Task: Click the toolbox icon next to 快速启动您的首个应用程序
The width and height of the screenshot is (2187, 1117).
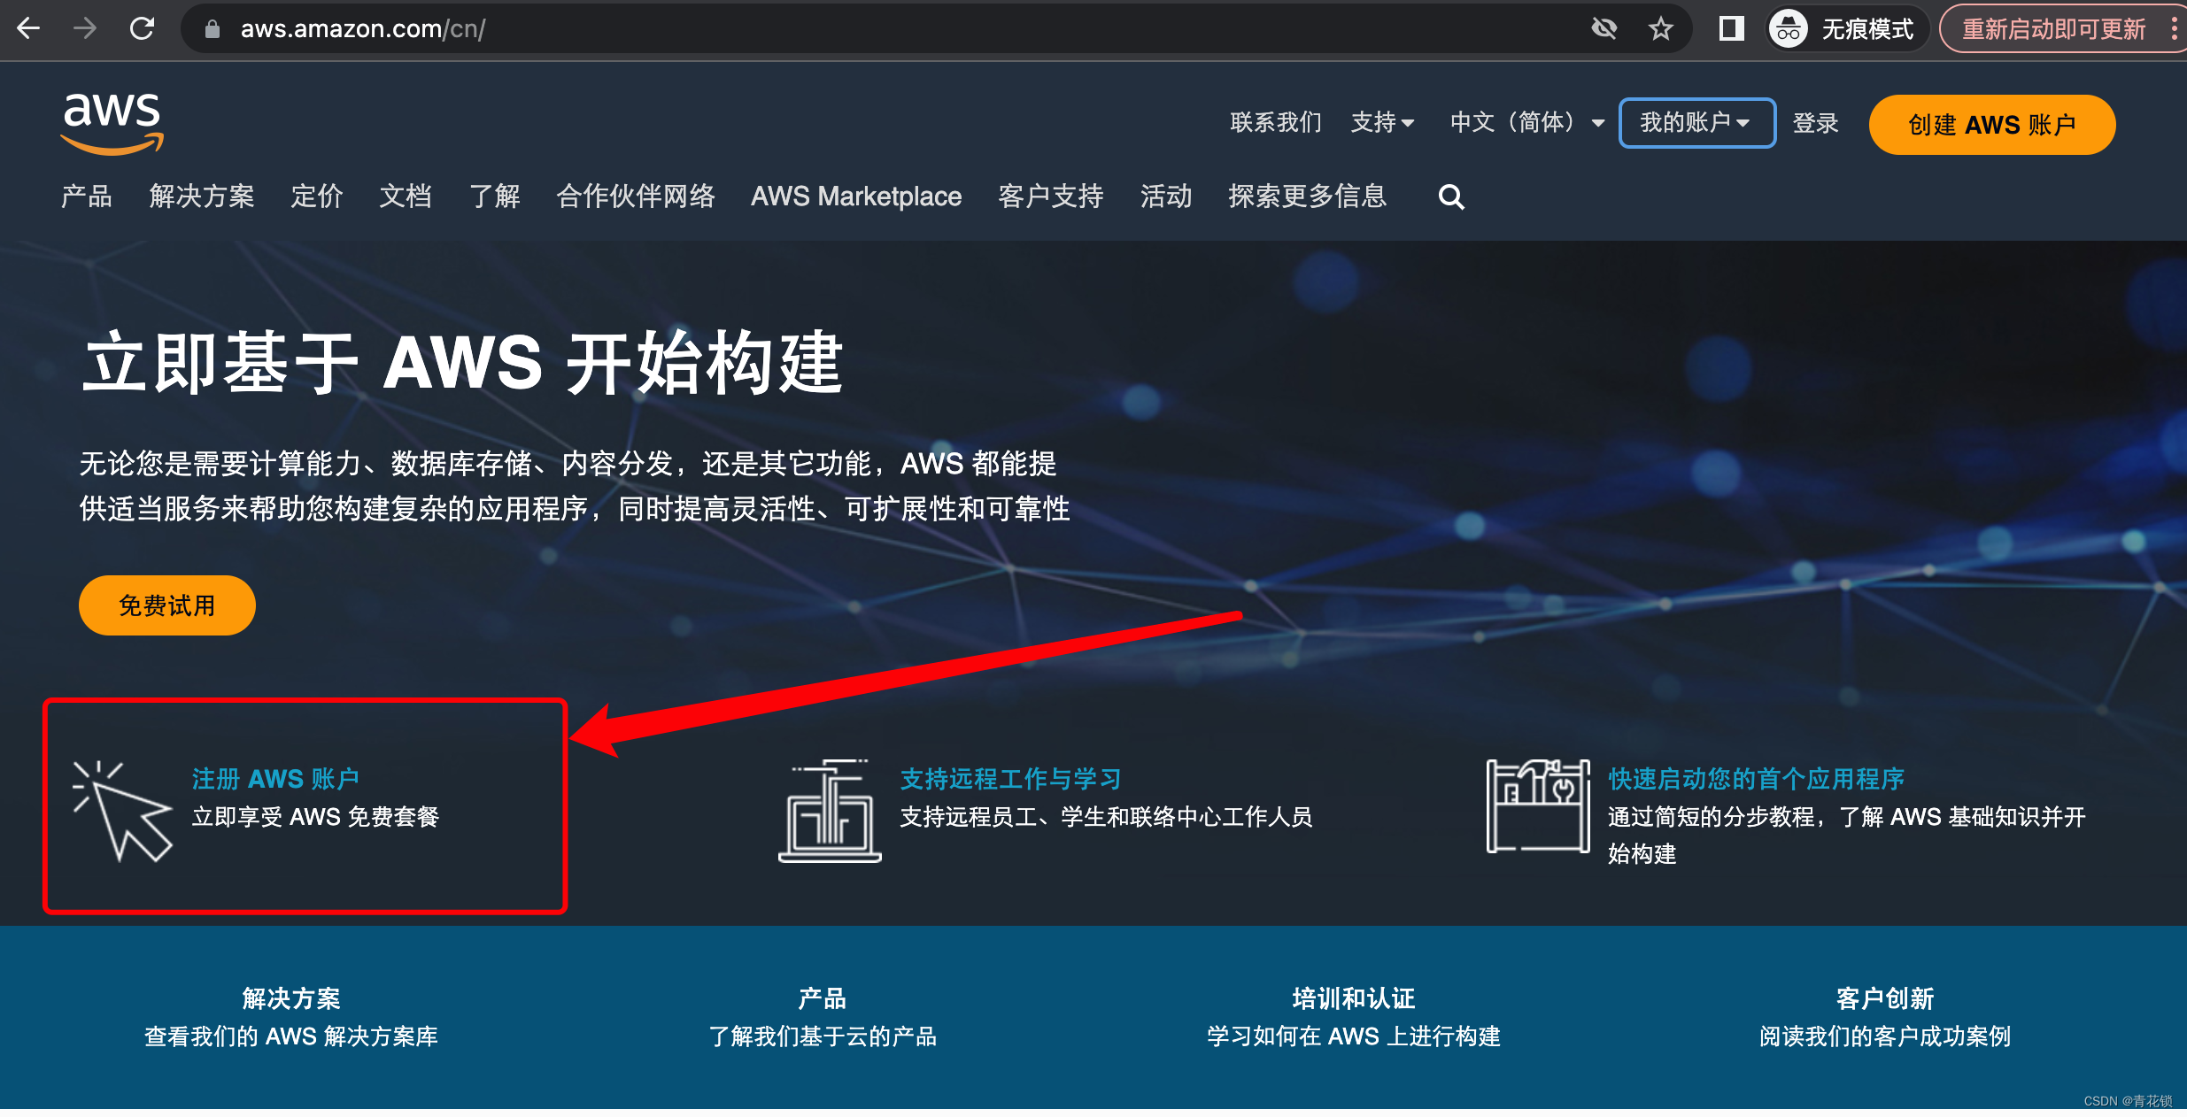Action: click(x=1536, y=807)
